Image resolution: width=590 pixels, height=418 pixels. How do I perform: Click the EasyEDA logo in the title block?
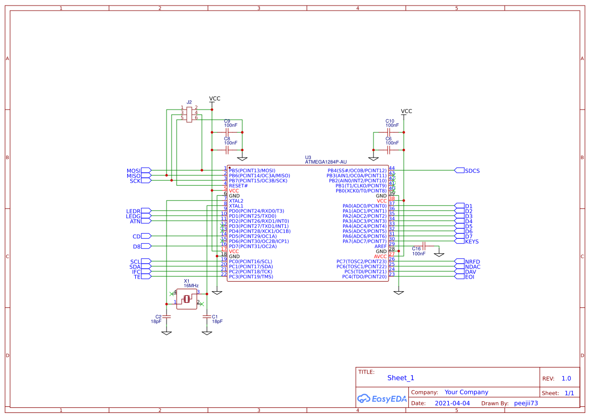tap(382, 399)
